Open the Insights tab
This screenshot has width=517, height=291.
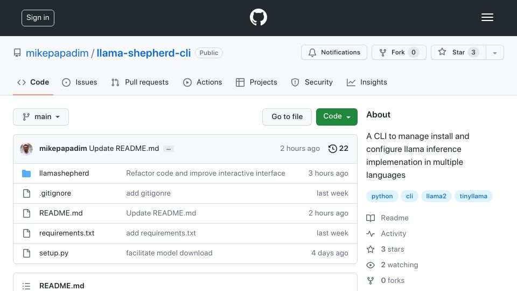point(367,82)
